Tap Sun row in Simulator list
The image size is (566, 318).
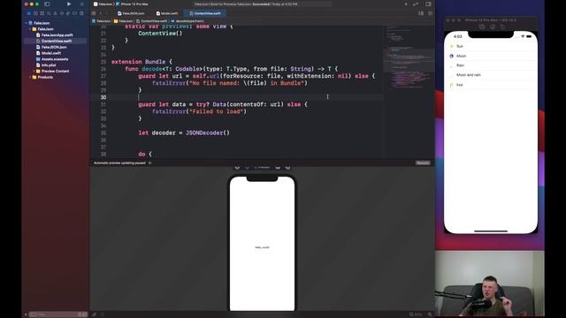point(491,46)
